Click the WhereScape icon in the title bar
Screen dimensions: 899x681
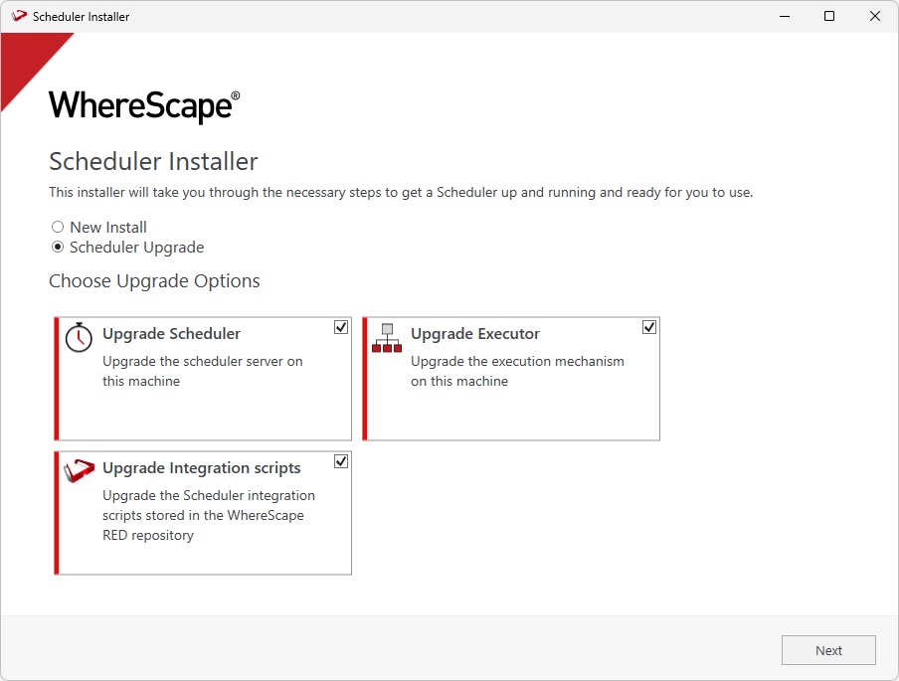(19, 16)
